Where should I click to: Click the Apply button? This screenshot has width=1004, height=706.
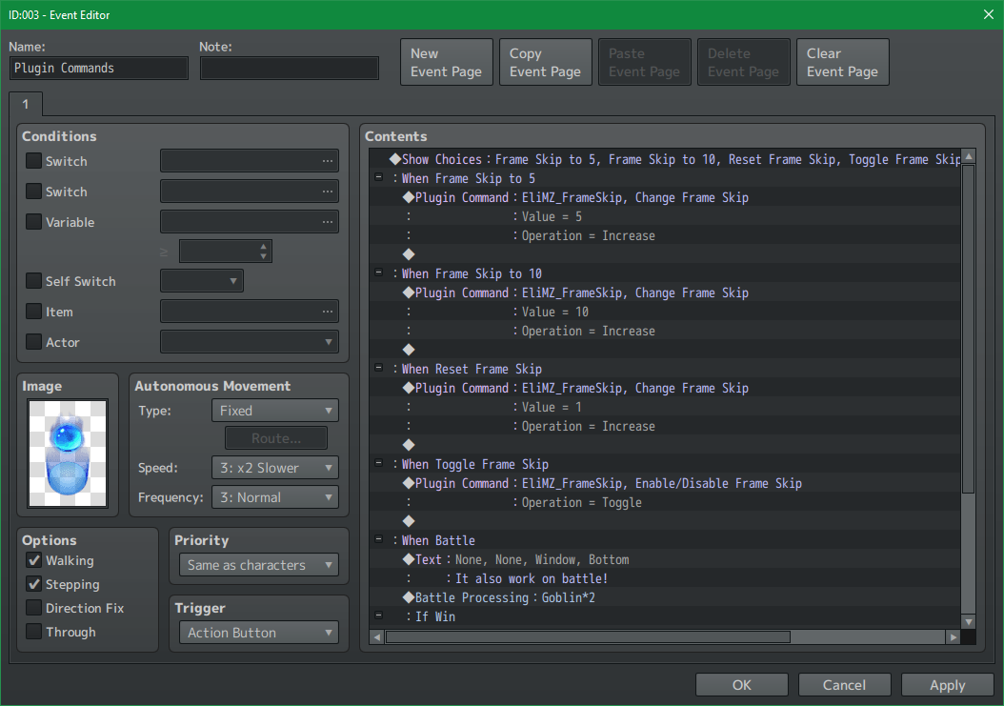[x=947, y=685]
